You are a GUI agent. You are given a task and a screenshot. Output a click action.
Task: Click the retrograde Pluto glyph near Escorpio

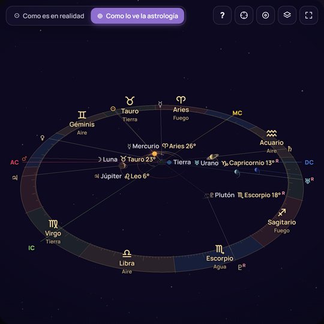(242, 267)
